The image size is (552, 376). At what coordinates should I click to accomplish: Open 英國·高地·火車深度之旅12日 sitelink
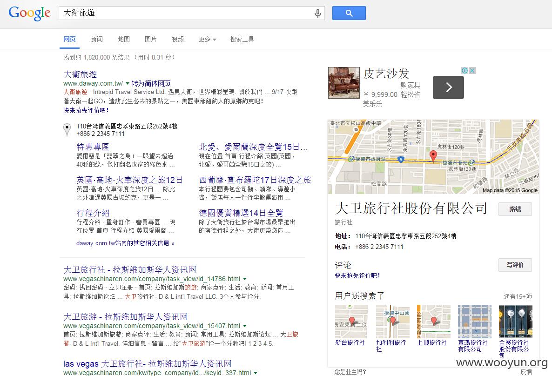(129, 180)
